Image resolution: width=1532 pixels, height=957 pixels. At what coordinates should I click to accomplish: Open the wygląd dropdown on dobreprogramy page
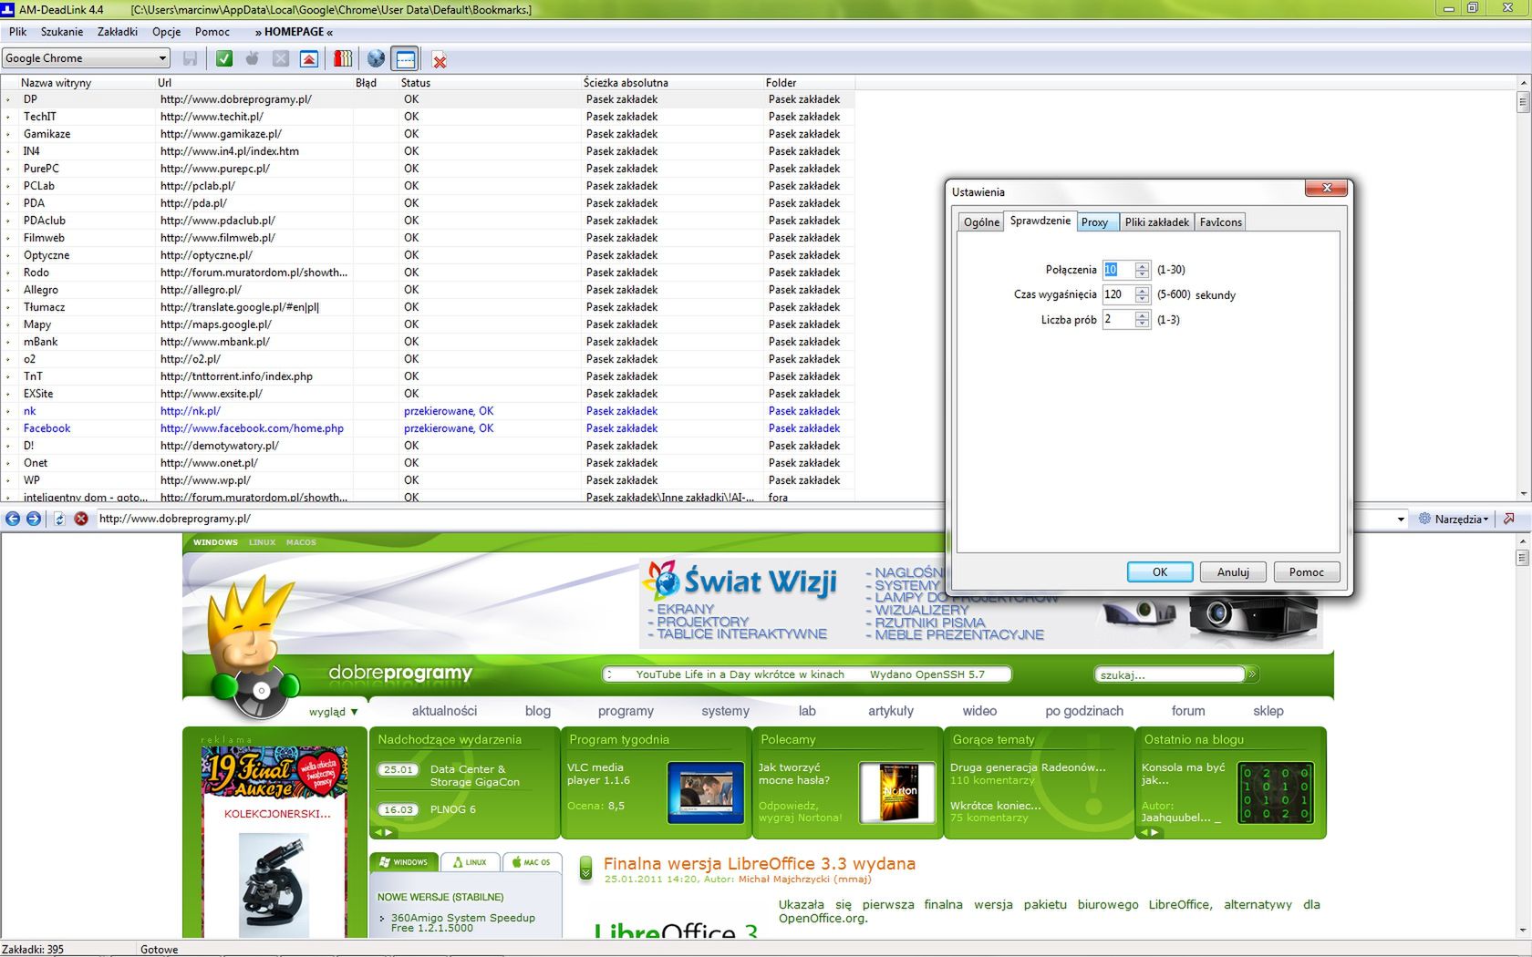[x=333, y=712]
